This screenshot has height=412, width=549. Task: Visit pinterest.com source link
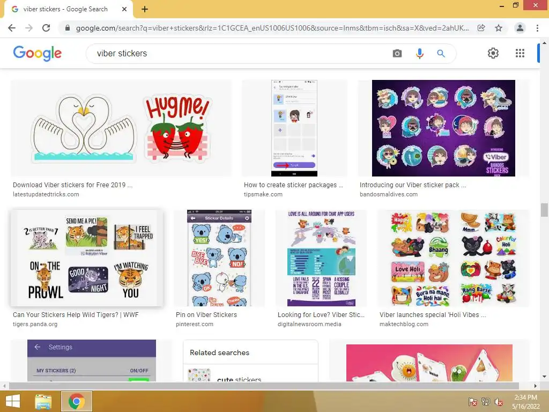tap(194, 325)
